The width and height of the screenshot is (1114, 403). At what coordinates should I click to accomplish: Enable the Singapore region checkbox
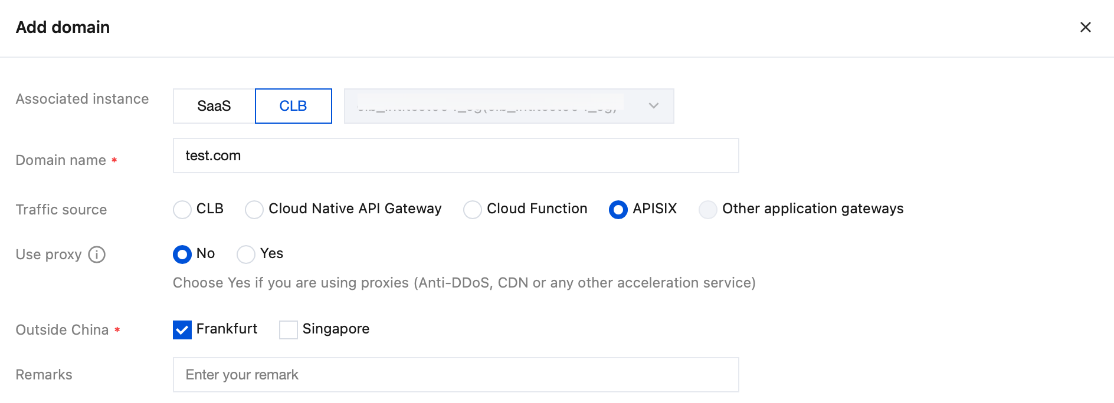[289, 330]
